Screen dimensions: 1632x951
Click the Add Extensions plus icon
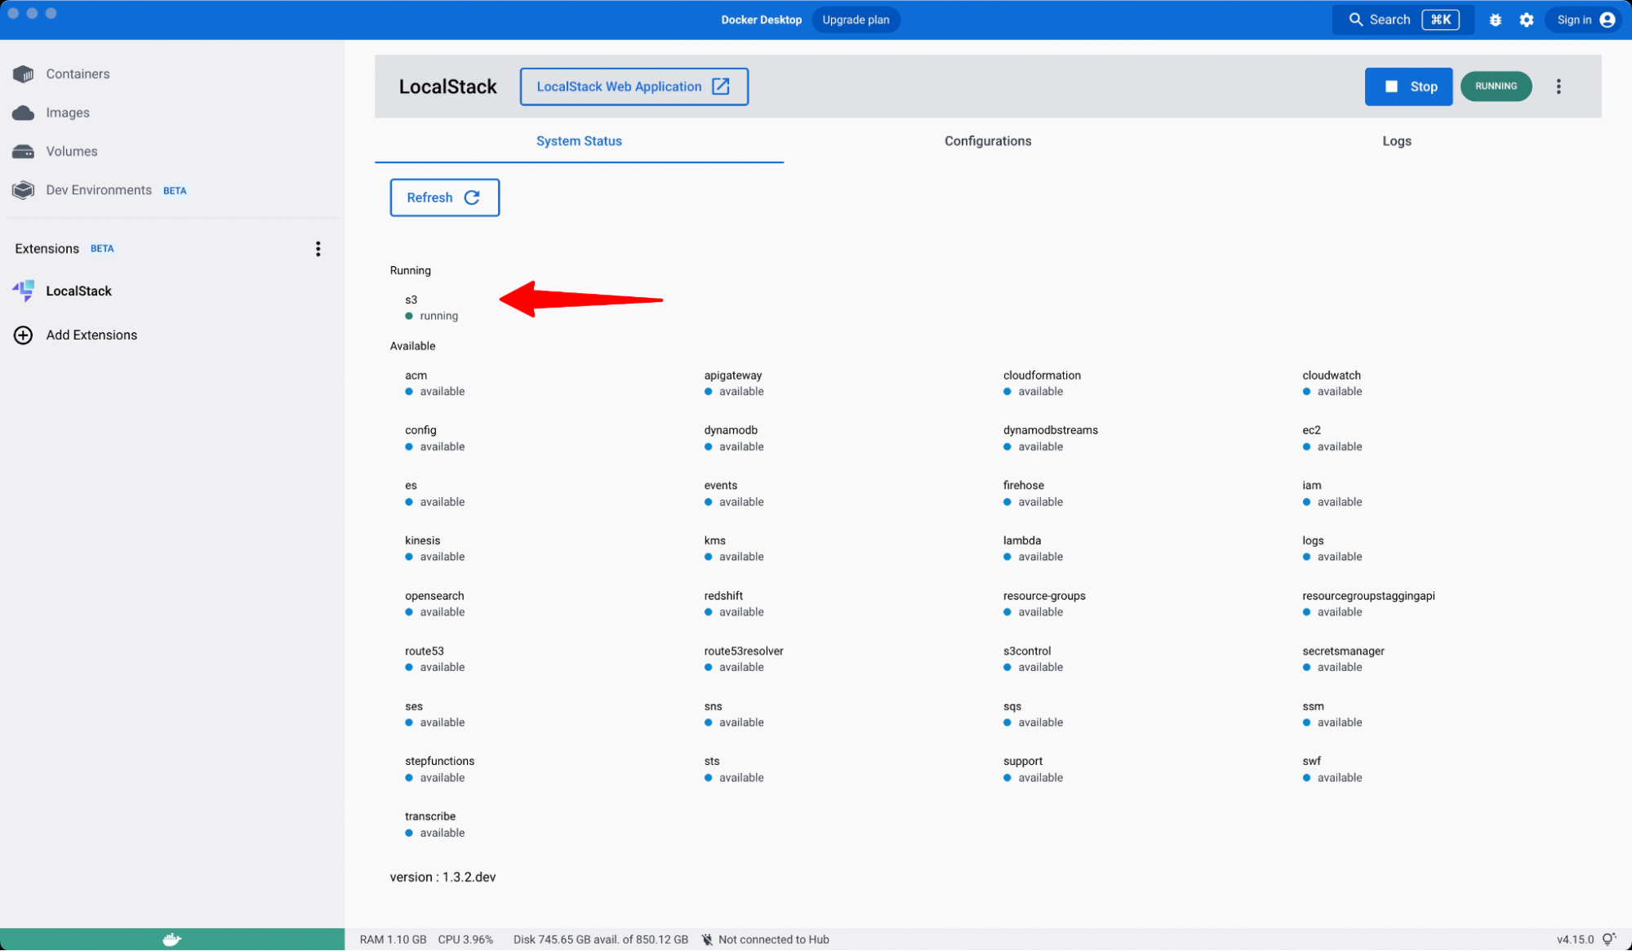[23, 334]
